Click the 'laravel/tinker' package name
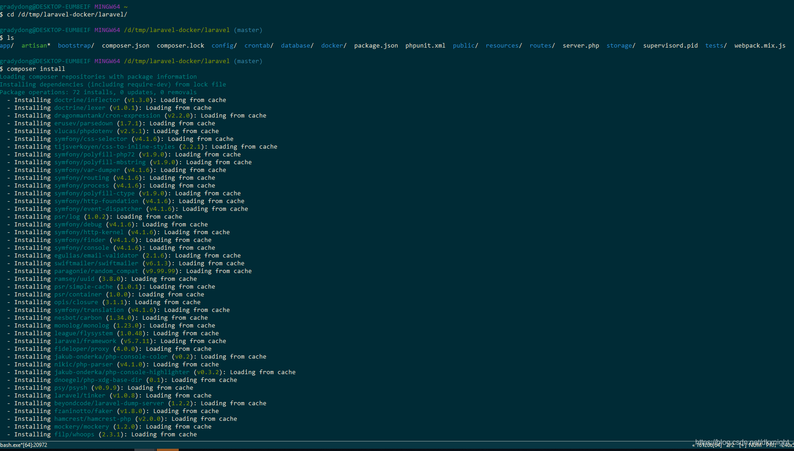The width and height of the screenshot is (794, 451). coord(80,396)
